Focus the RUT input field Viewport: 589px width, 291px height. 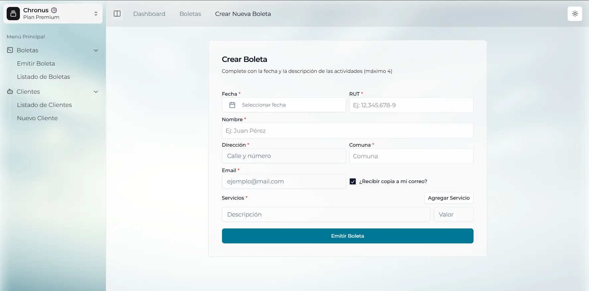411,105
